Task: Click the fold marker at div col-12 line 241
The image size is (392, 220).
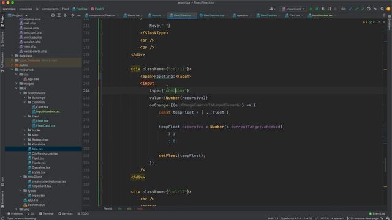Action: tap(102, 69)
